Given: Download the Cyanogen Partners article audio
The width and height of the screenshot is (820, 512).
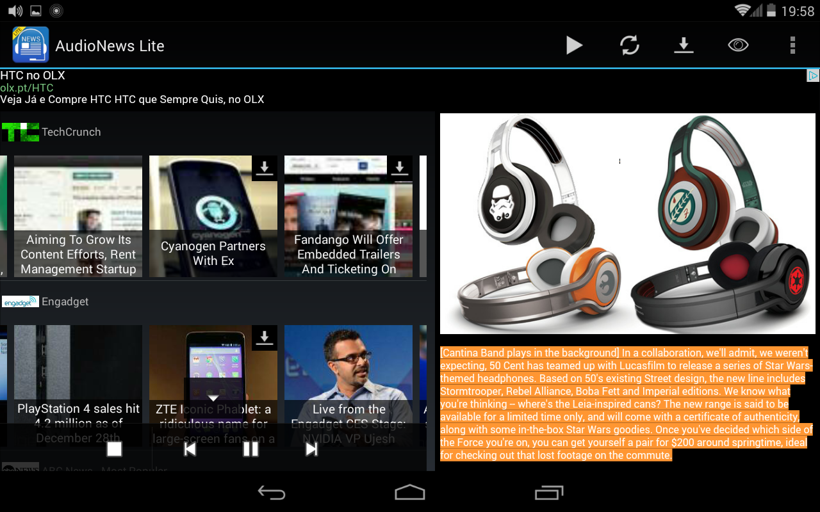Looking at the screenshot, I should (264, 168).
